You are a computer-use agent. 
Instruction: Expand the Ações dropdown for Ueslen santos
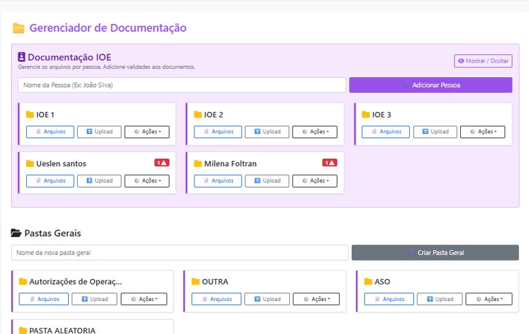pos(147,181)
